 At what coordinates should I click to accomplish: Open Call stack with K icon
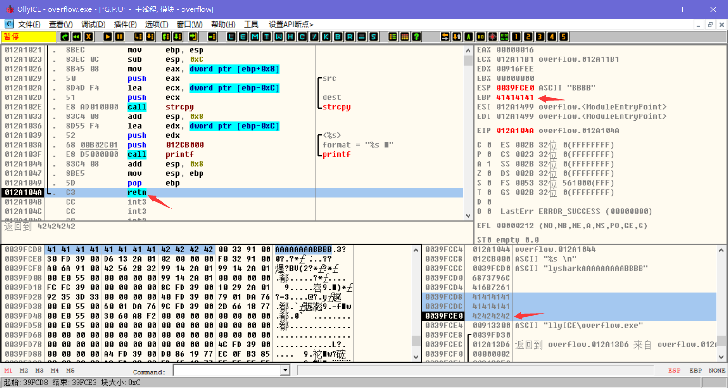click(326, 37)
